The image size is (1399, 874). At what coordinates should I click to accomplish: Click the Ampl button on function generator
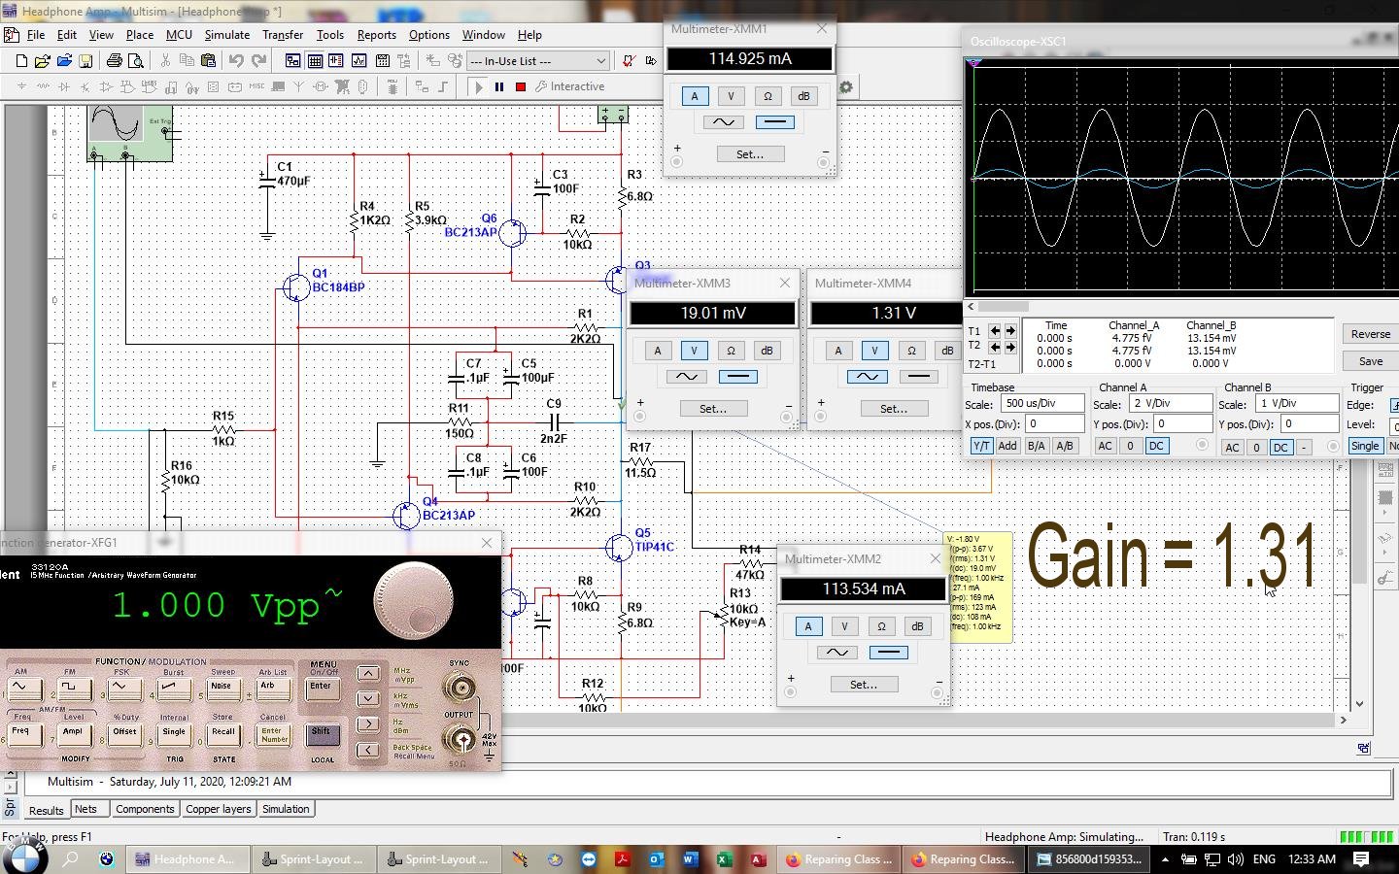point(73,735)
